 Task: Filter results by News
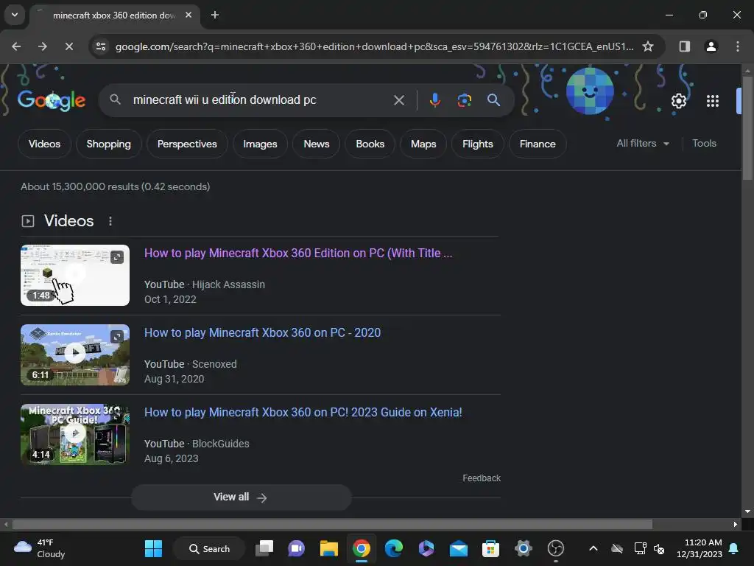(317, 144)
